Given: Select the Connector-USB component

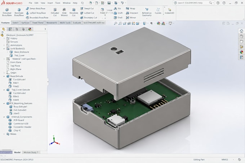Looking at the screenshot, I should coord(18,124).
